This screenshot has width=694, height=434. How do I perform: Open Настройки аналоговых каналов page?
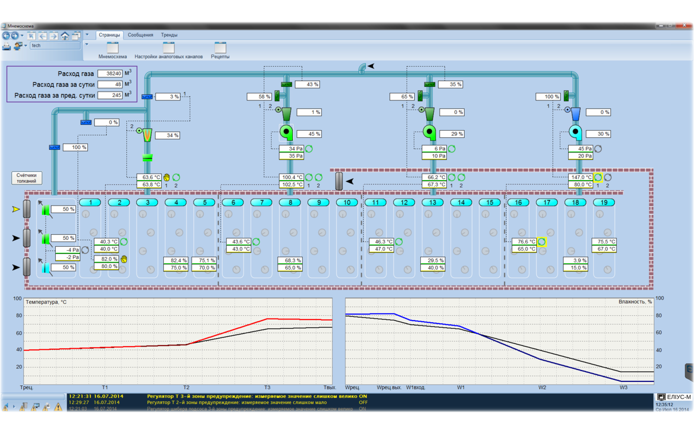tap(169, 48)
